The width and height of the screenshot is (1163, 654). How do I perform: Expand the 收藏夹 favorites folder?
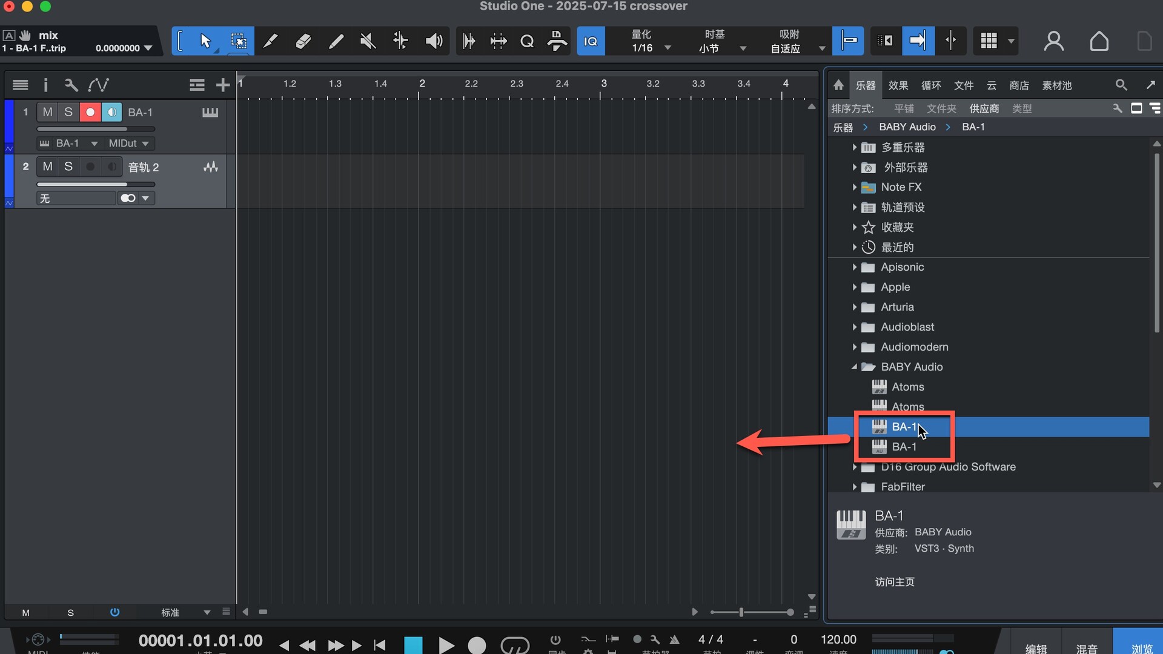coord(854,228)
